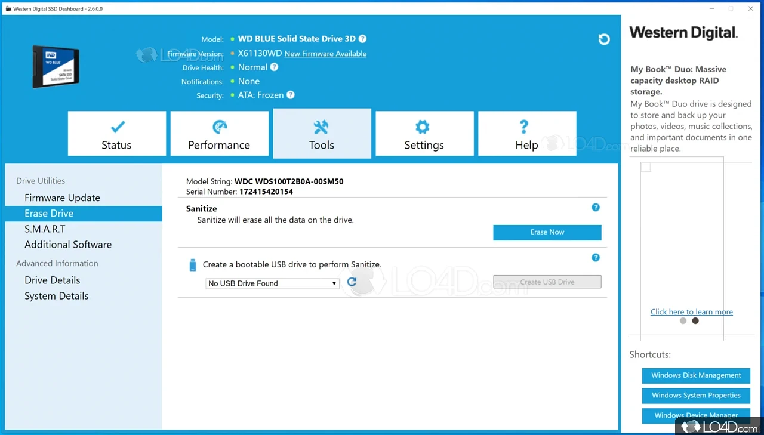Select the first carousel dot in ad panel

tap(683, 321)
